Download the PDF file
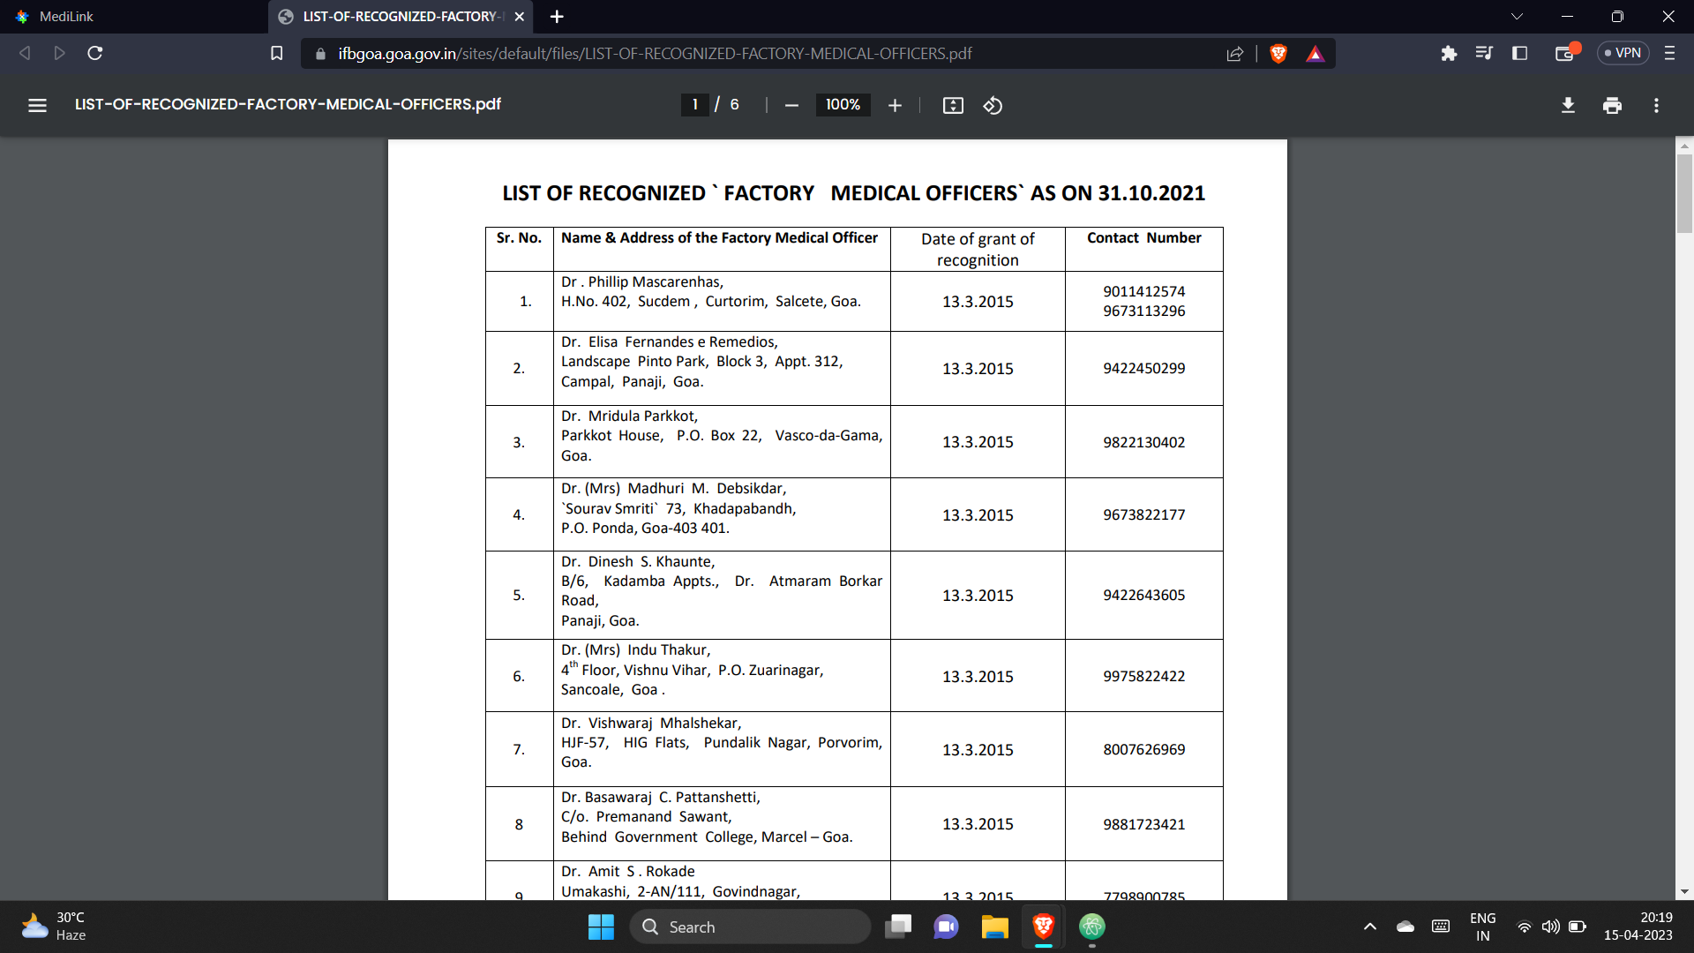Image resolution: width=1694 pixels, height=953 pixels. [1568, 105]
